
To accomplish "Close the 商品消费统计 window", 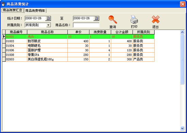I will [x=183, y=4].
